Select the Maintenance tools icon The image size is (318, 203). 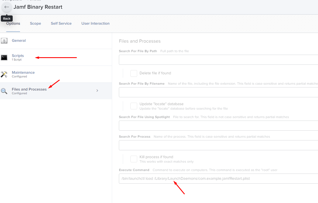click(4, 74)
